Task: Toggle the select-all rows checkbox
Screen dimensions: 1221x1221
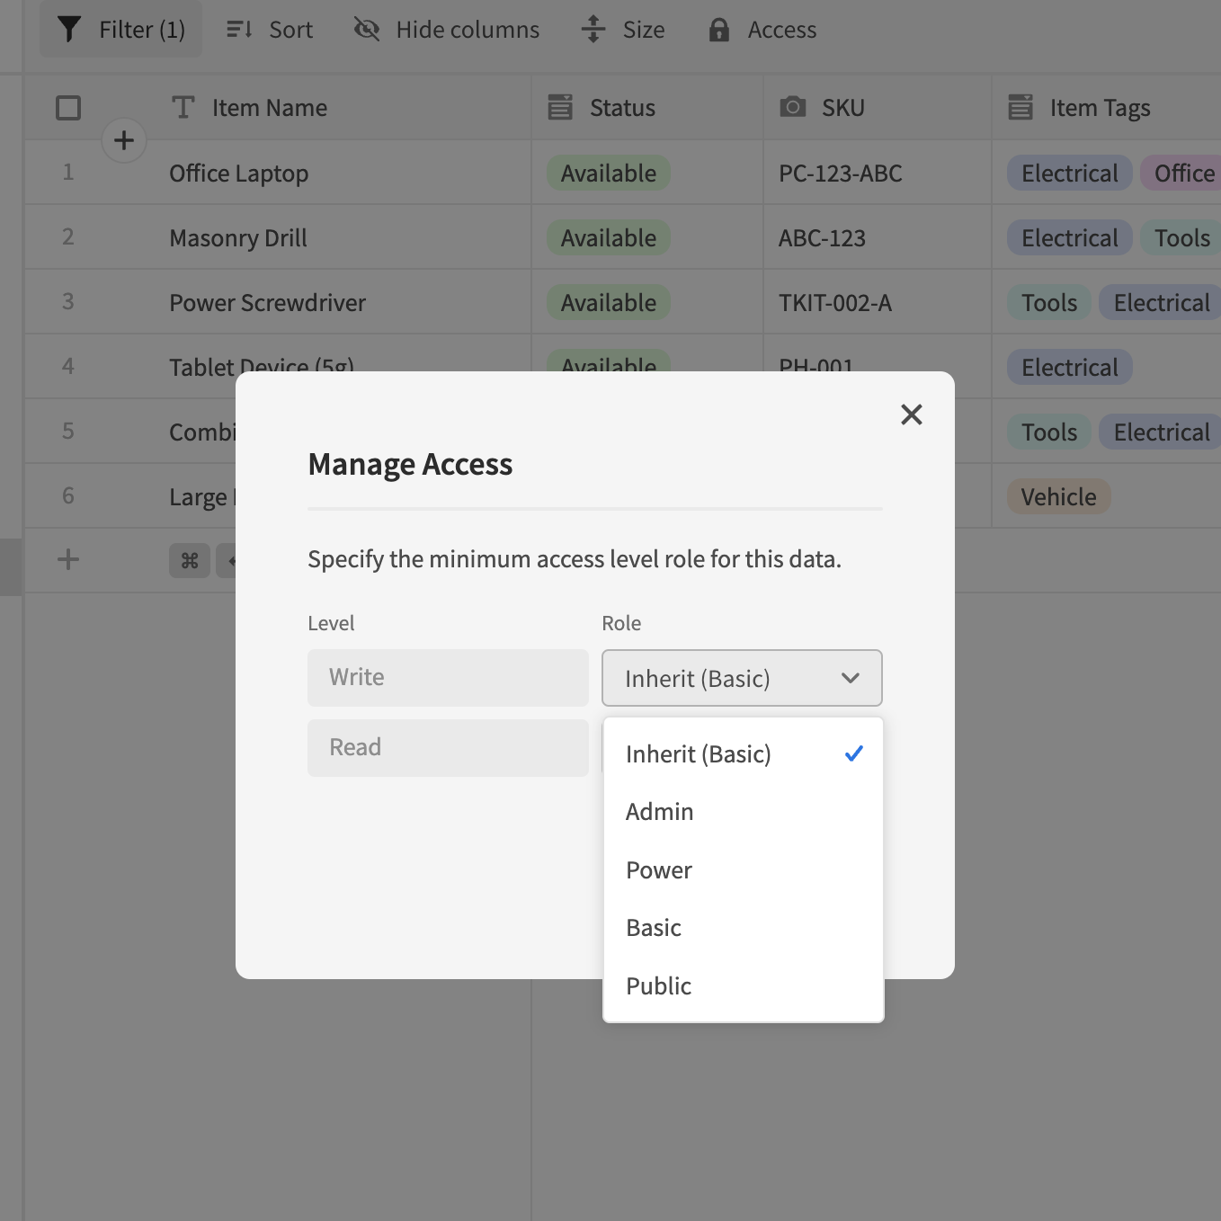Action: click(x=68, y=108)
